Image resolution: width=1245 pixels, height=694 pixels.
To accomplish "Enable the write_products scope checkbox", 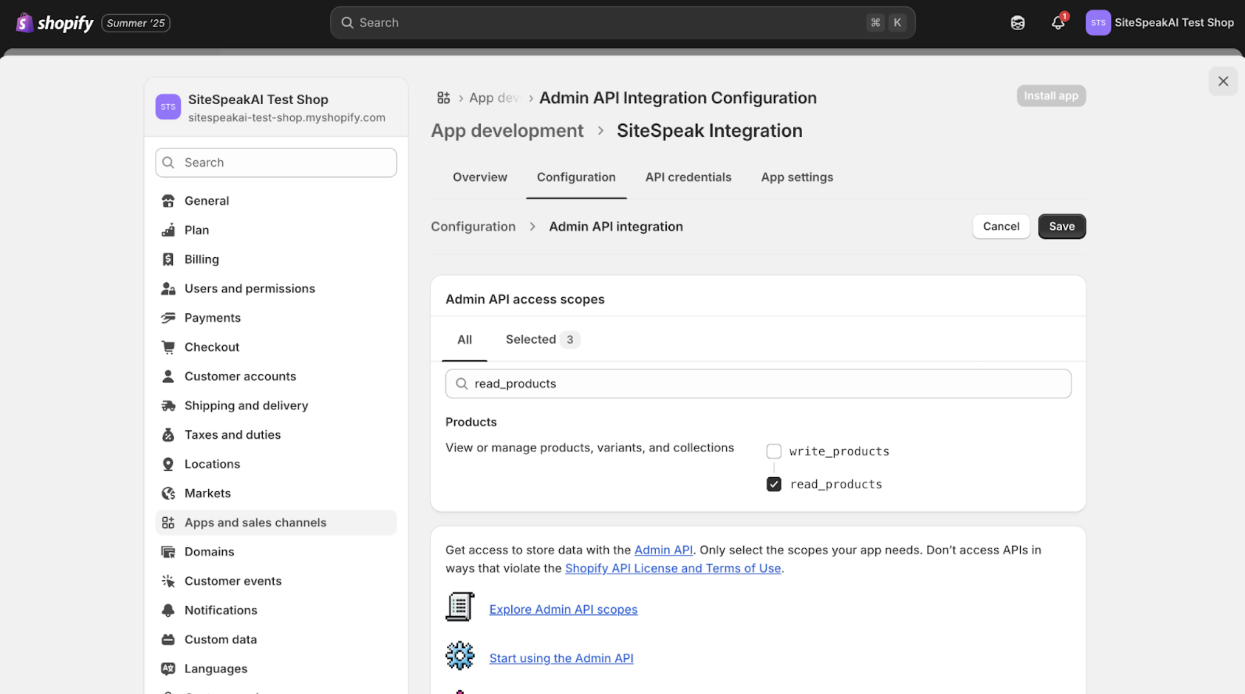I will pos(774,451).
